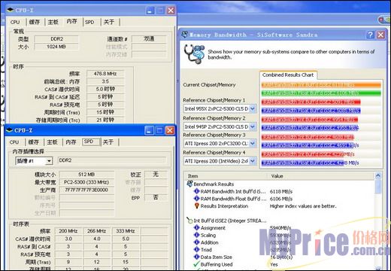Click the Assignment row icon

pos(197,228)
